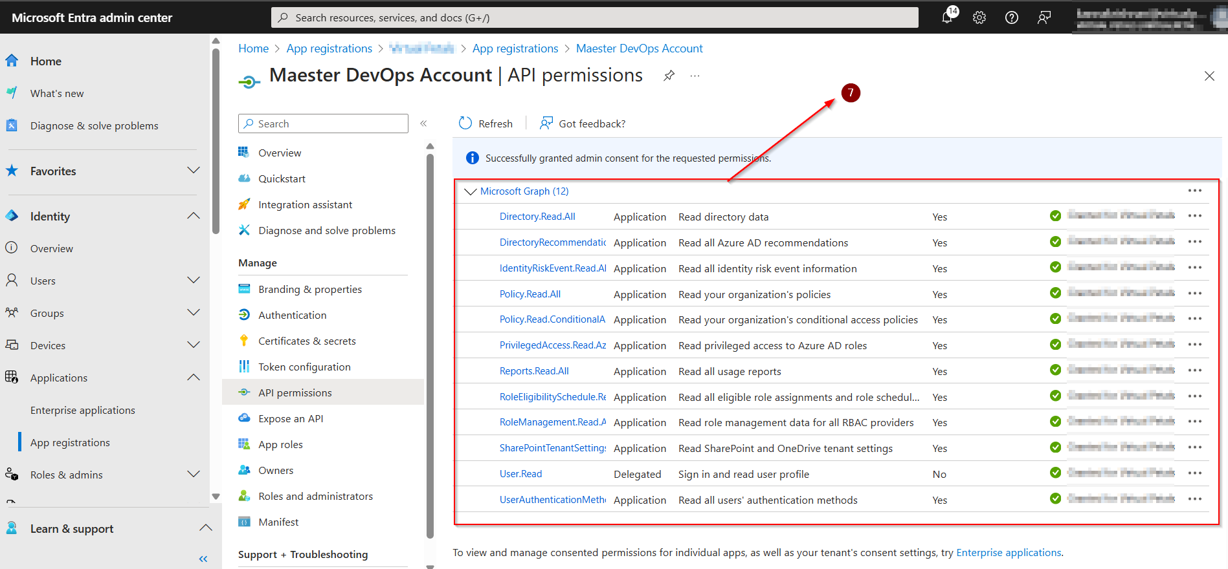Expand the Users submenu chevron

point(194,281)
